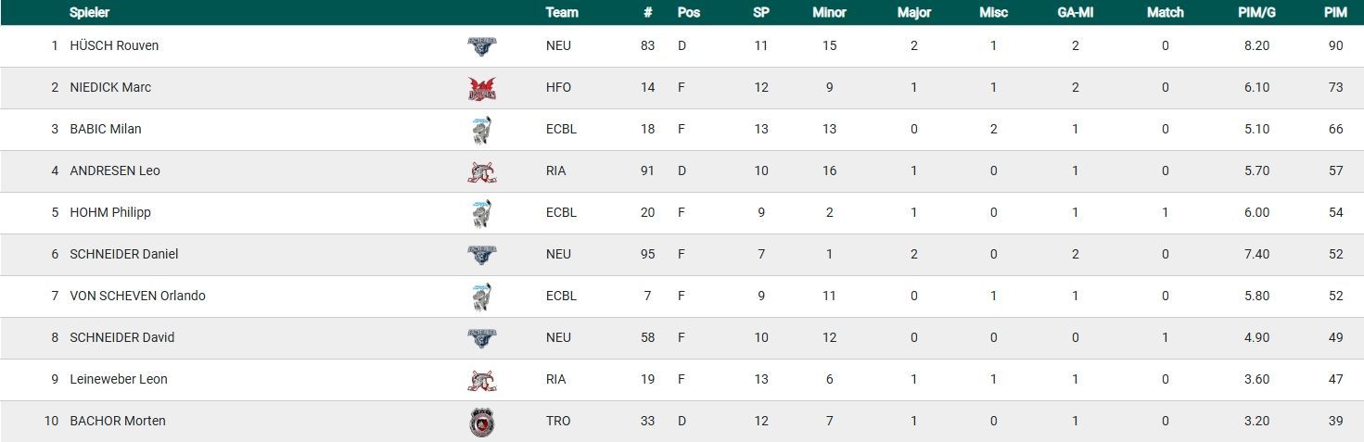
Task: Click NEU logo beside SCHNEIDER David
Action: [x=481, y=338]
